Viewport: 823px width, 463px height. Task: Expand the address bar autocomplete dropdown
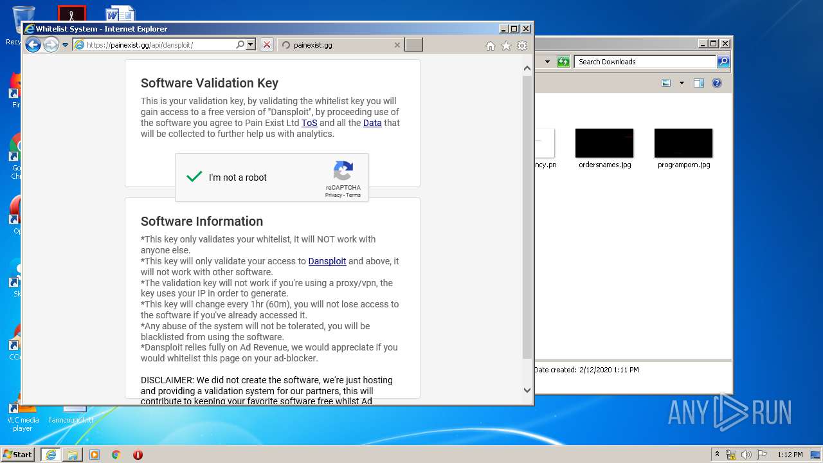(x=251, y=45)
